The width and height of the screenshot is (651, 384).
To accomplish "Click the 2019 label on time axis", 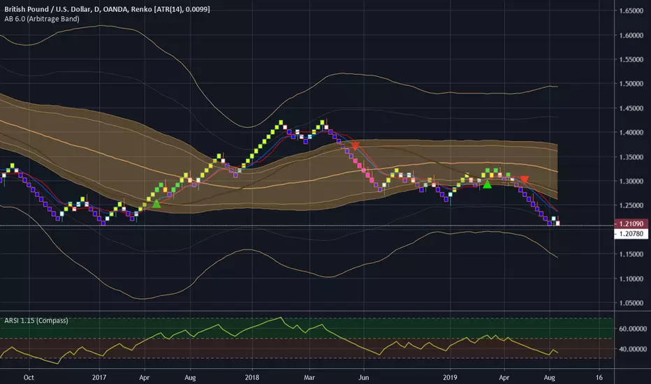I will coord(450,377).
